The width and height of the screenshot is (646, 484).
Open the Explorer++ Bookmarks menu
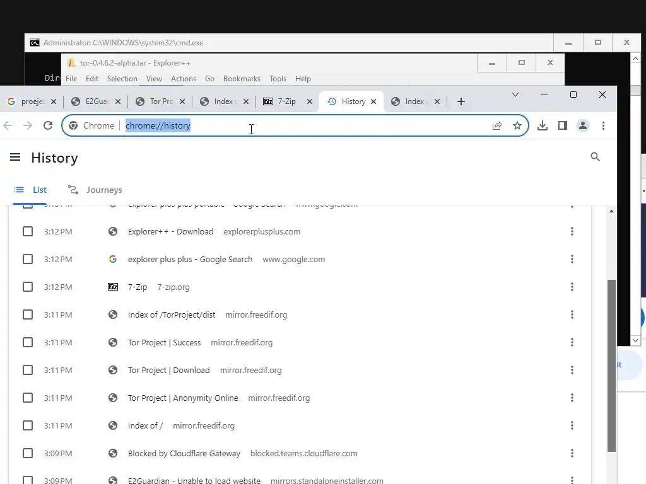[x=242, y=79]
